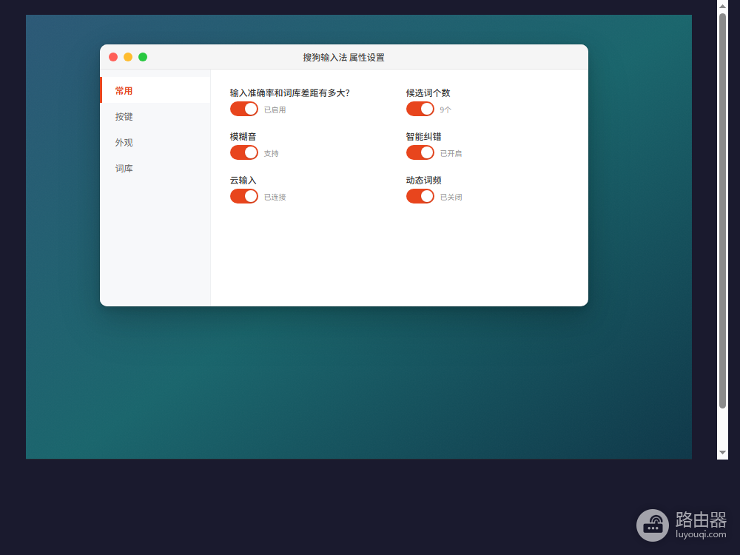
Task: Toggle the 输入准确率和词库差距有多大 switch
Action: click(244, 109)
